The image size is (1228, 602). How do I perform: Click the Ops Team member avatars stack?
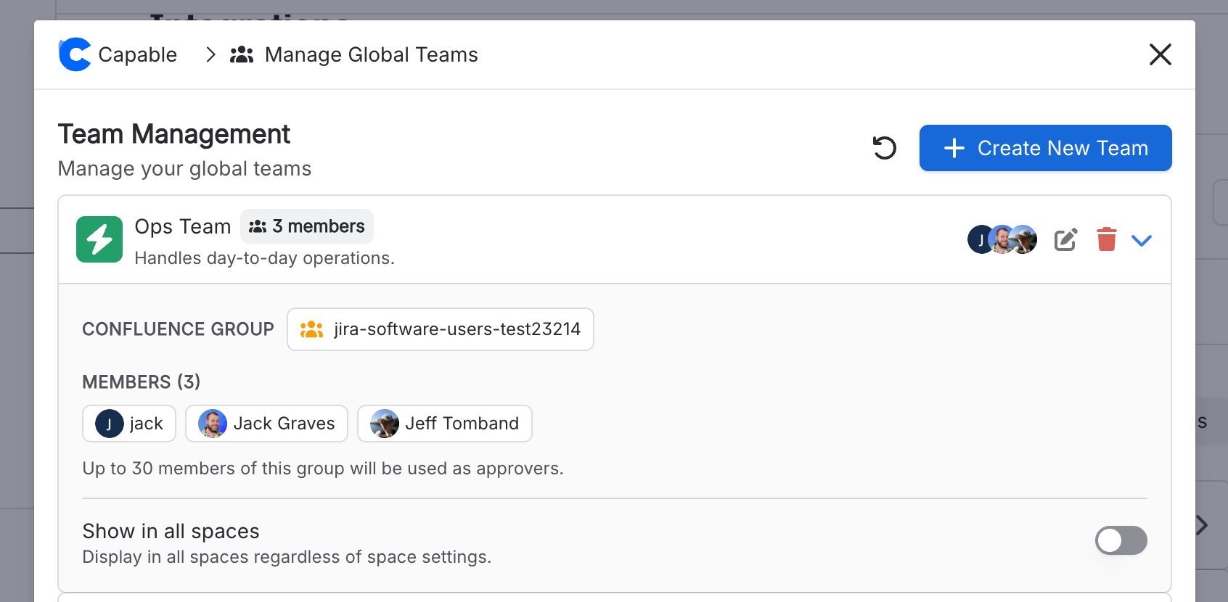click(x=1002, y=239)
